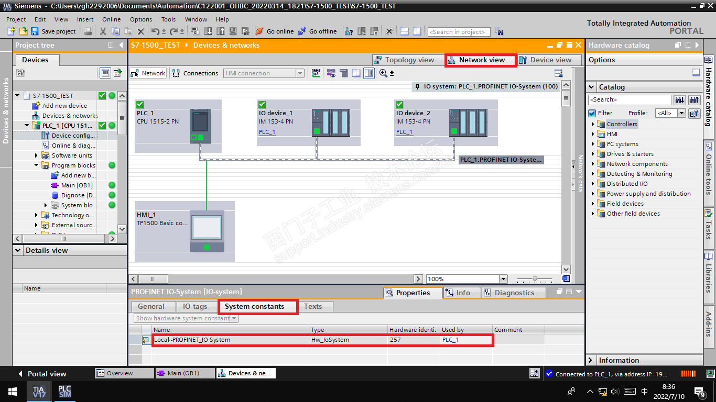Viewport: 716px width, 402px height.
Task: Toggle the catalog Filter checkbox
Action: coord(592,113)
